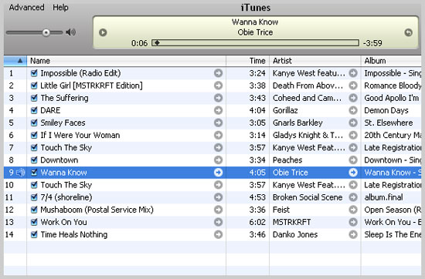Click arrow icon next to Time Heals Nothing

(x=218, y=234)
